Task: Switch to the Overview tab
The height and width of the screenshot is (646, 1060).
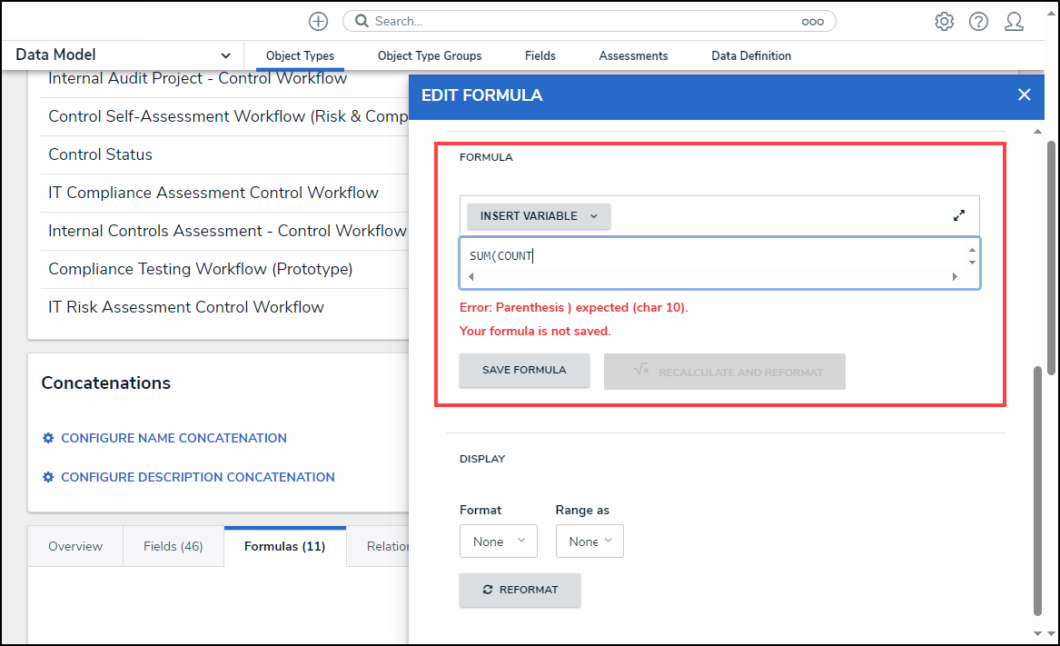Action: click(75, 546)
